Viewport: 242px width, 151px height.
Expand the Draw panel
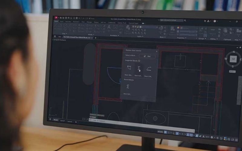point(64,34)
